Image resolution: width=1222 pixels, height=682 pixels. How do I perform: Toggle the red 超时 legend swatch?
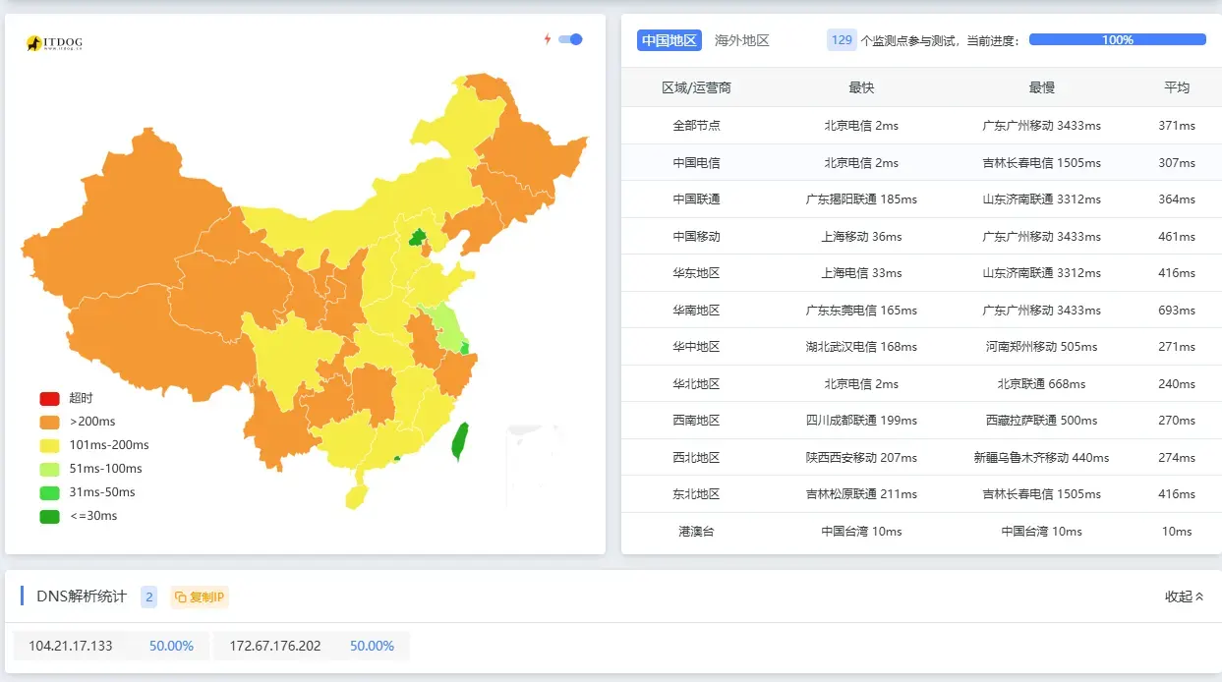[x=49, y=398]
